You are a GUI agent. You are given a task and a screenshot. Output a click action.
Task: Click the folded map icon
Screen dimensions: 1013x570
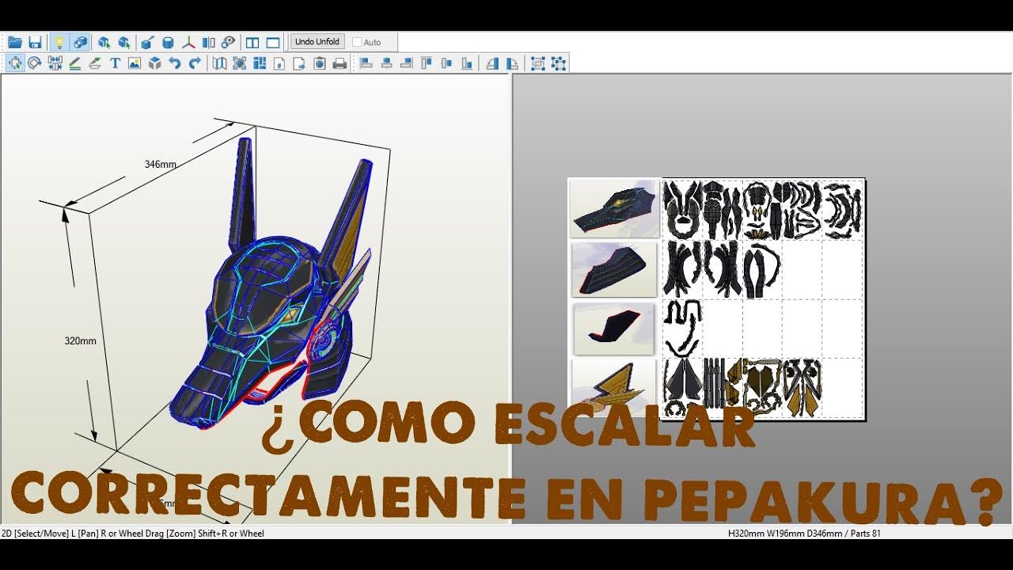click(x=219, y=63)
